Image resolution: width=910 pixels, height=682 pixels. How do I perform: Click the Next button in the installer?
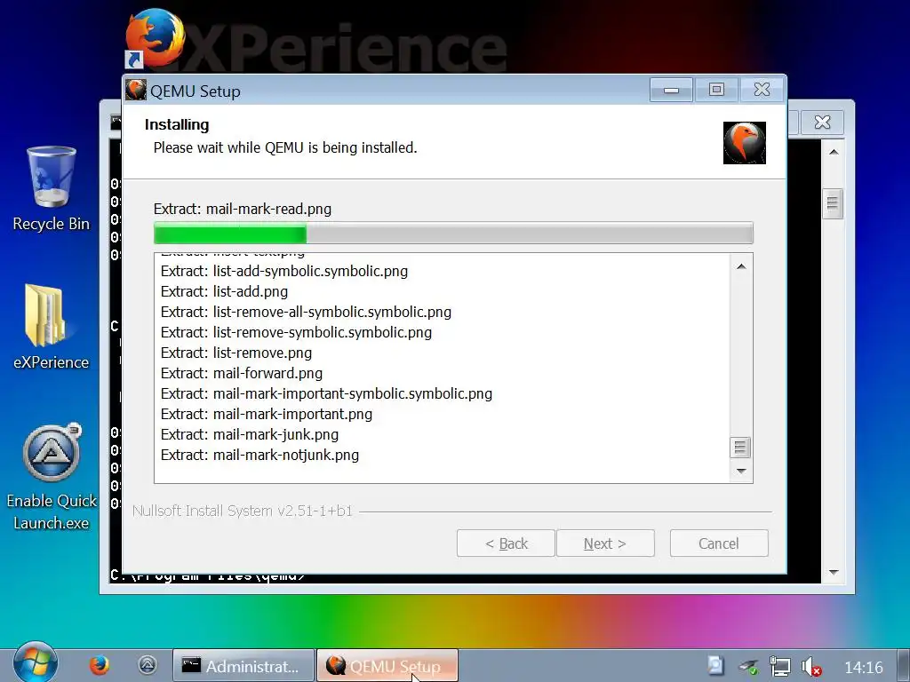point(605,543)
